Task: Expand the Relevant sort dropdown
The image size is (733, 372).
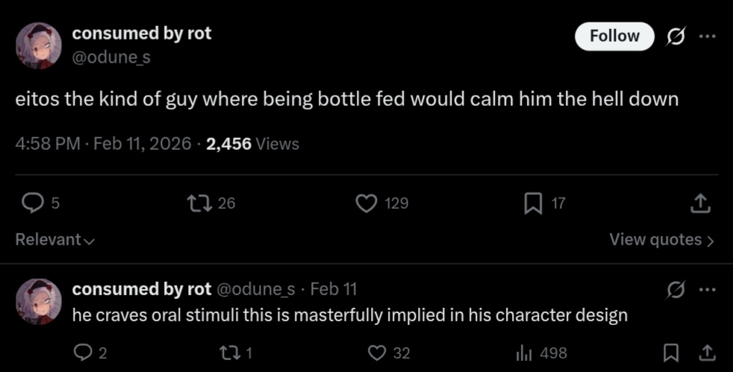Action: (55, 240)
